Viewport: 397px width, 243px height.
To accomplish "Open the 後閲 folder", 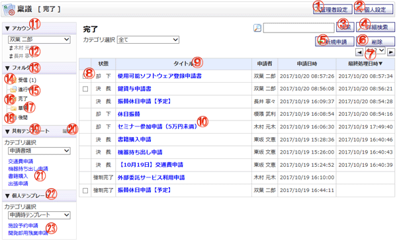I will [x=22, y=118].
